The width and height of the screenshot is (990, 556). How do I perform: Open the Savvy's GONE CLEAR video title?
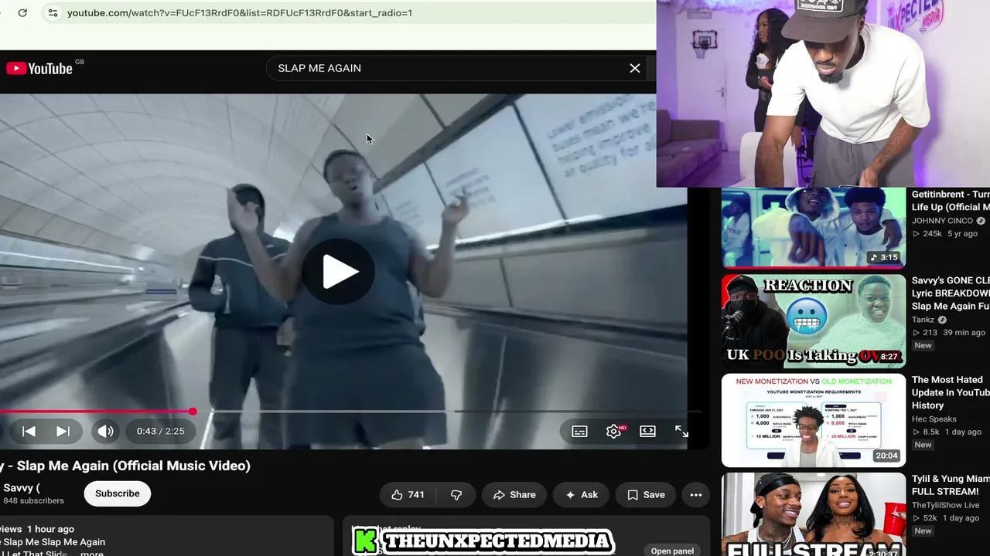click(951, 293)
